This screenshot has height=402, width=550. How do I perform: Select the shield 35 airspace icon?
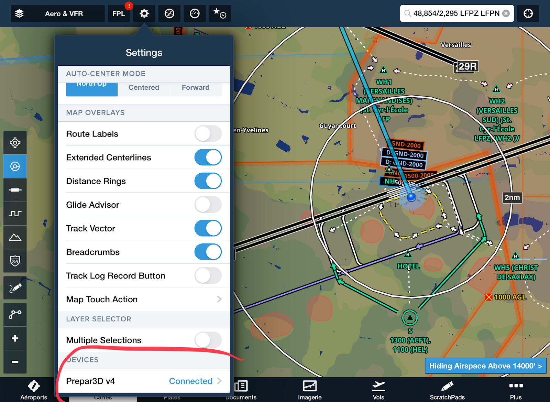pos(15,261)
